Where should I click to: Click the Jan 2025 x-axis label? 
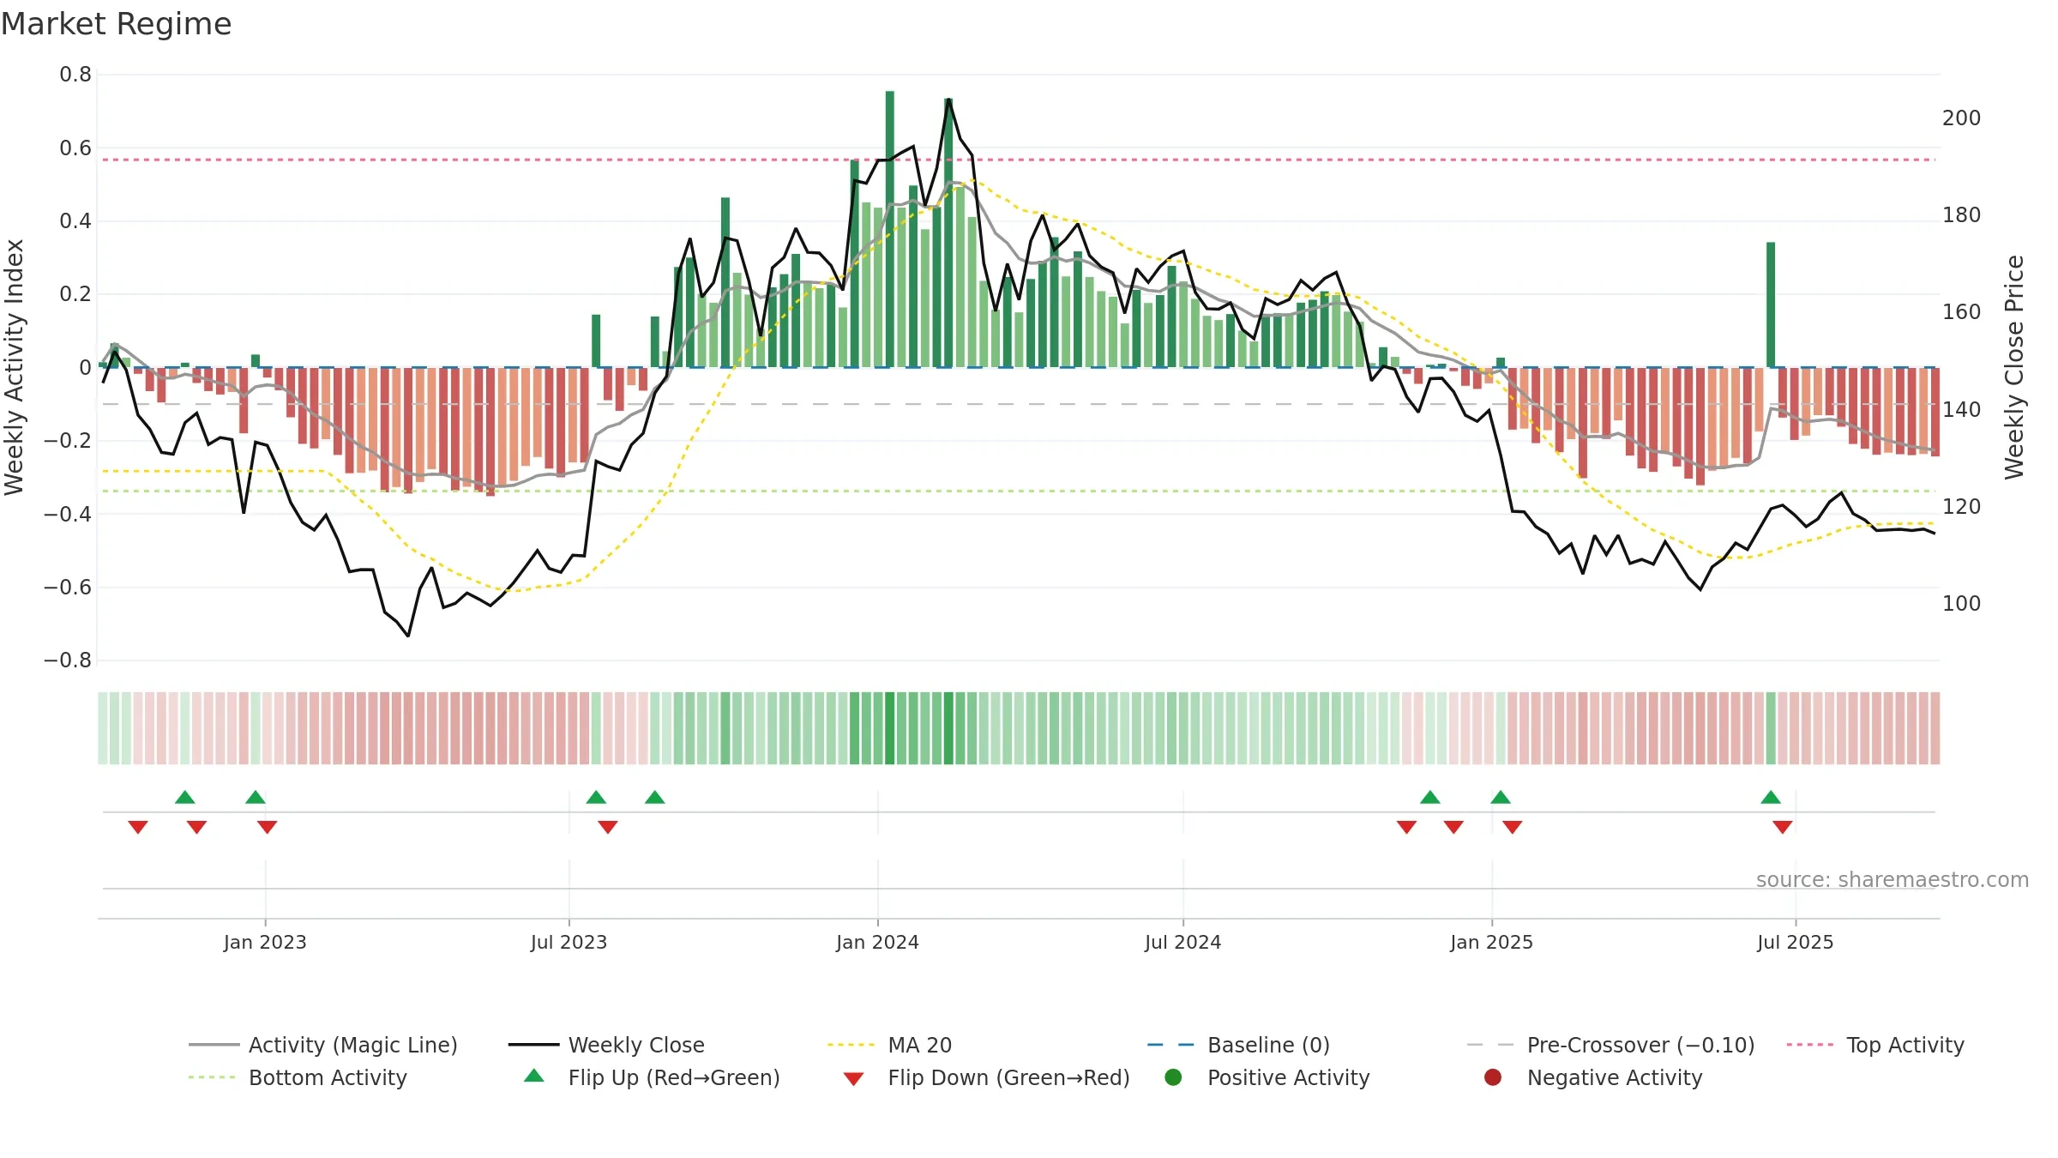click(1491, 942)
